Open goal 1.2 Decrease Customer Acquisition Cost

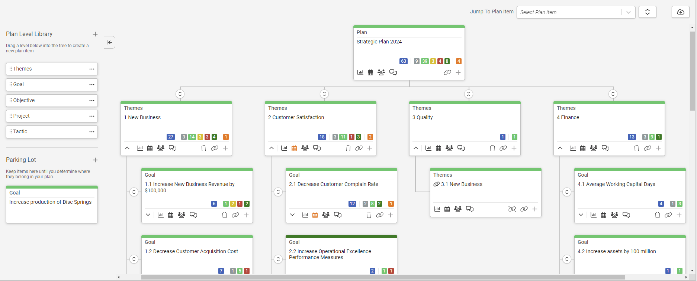point(191,251)
